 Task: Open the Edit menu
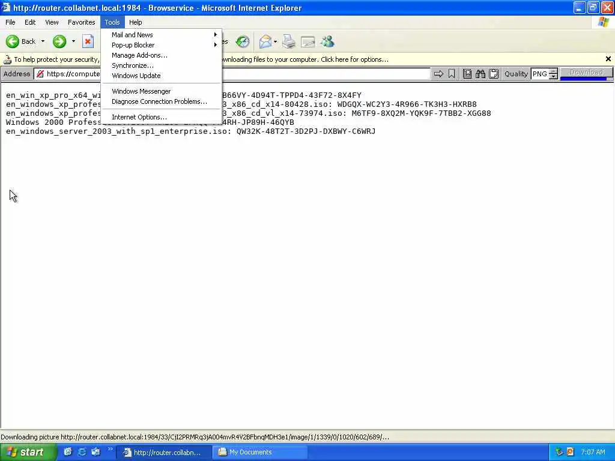(30, 22)
